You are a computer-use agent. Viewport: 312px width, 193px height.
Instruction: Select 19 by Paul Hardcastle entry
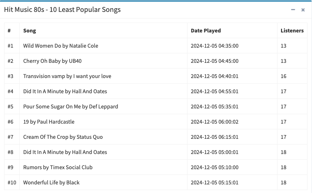49,122
